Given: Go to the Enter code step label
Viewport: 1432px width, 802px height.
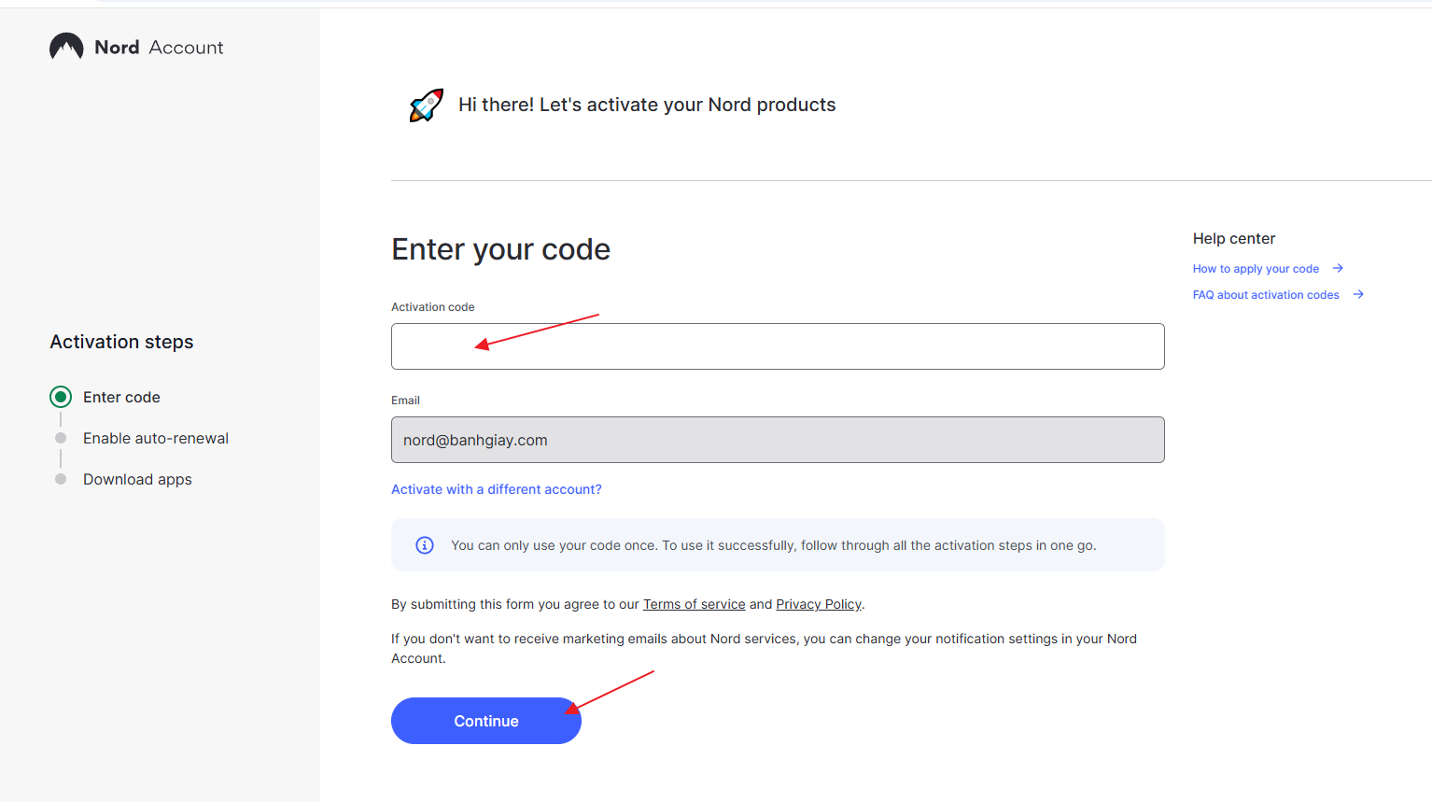Looking at the screenshot, I should coord(121,397).
